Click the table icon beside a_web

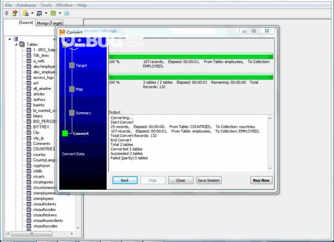tap(29, 61)
